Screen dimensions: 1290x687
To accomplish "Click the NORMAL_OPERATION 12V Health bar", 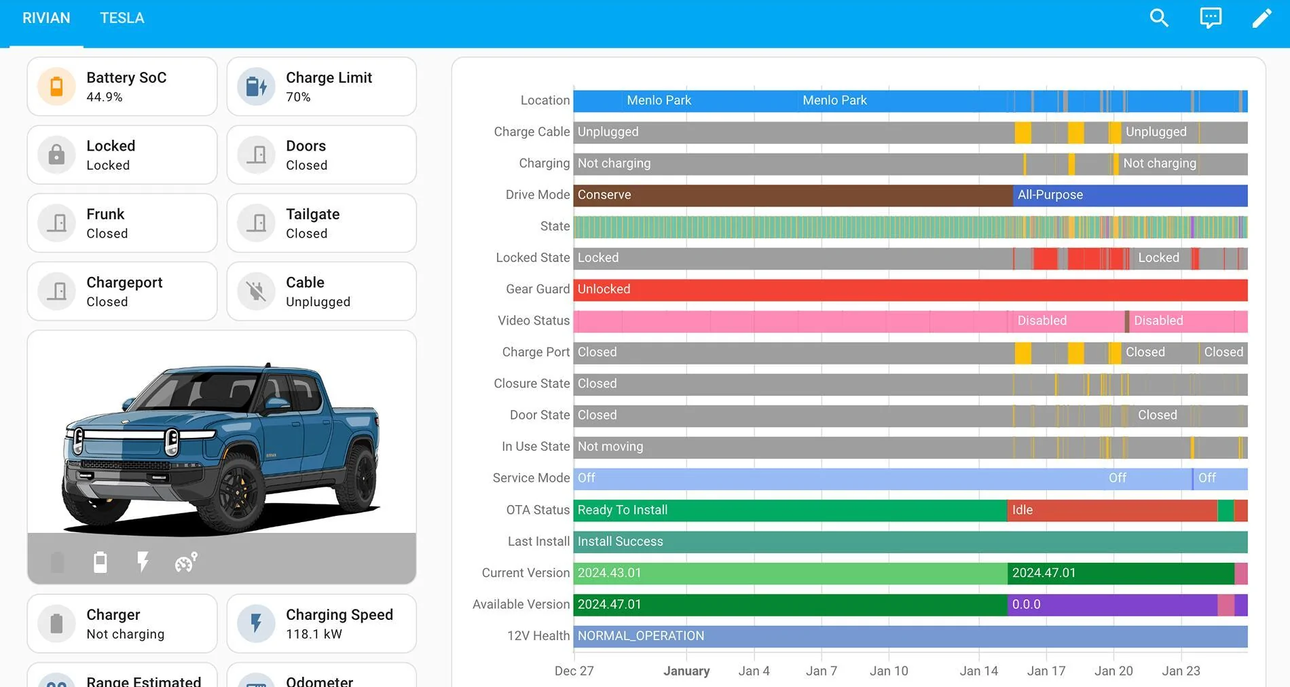I will tap(910, 636).
